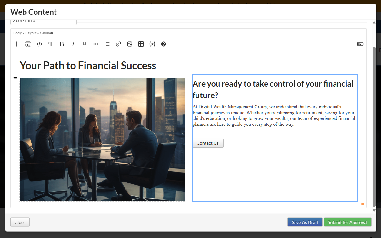Click the scrollbar down arrow
The width and height of the screenshot is (381, 238).
[374, 210]
